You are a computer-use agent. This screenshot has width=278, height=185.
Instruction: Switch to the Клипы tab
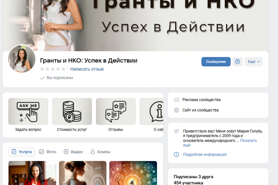click(x=100, y=152)
